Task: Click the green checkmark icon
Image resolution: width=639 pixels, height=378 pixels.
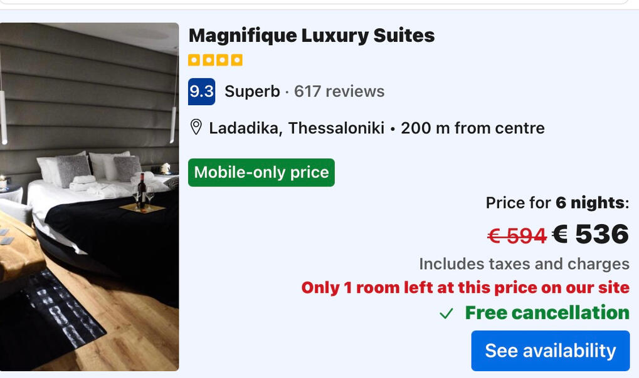Action: pyautogui.click(x=446, y=314)
